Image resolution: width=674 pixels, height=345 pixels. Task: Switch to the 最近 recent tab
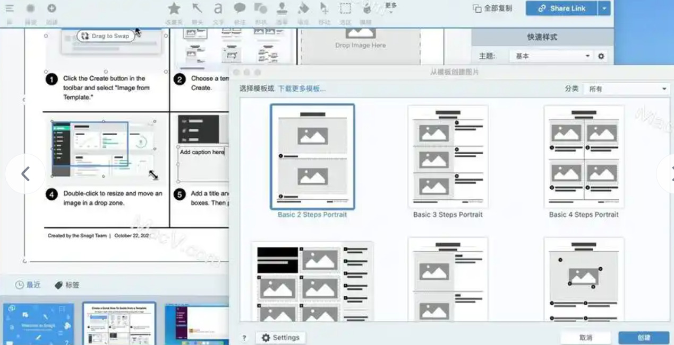28,285
